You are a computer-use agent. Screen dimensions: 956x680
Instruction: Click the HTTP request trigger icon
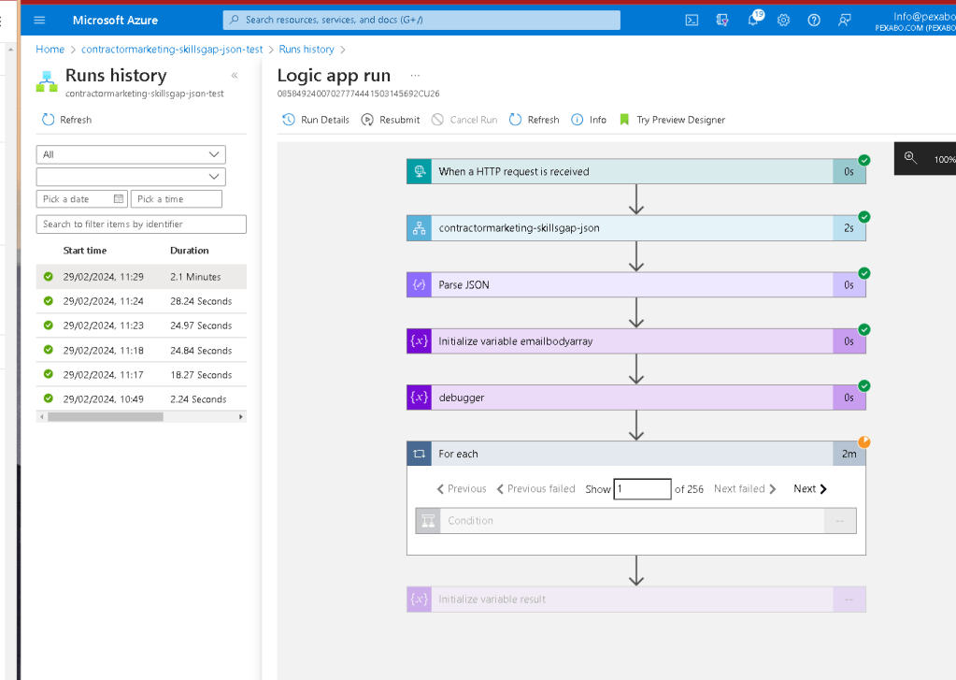point(420,171)
